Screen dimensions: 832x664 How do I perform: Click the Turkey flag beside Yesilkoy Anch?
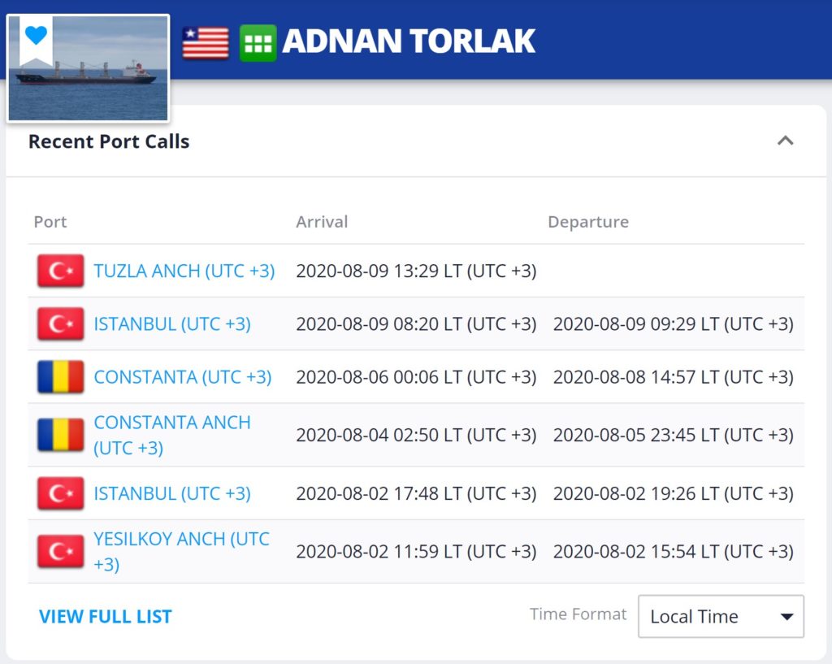click(60, 551)
